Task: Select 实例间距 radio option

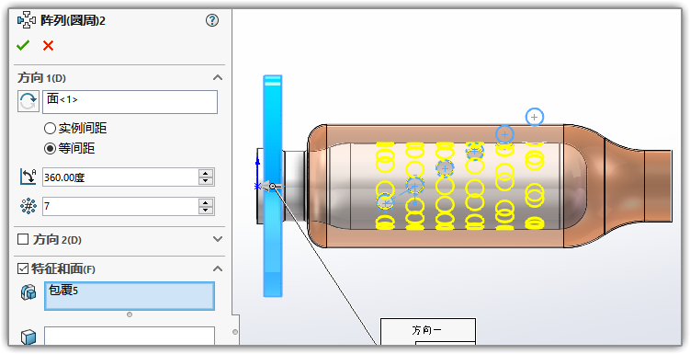Action: (x=50, y=129)
